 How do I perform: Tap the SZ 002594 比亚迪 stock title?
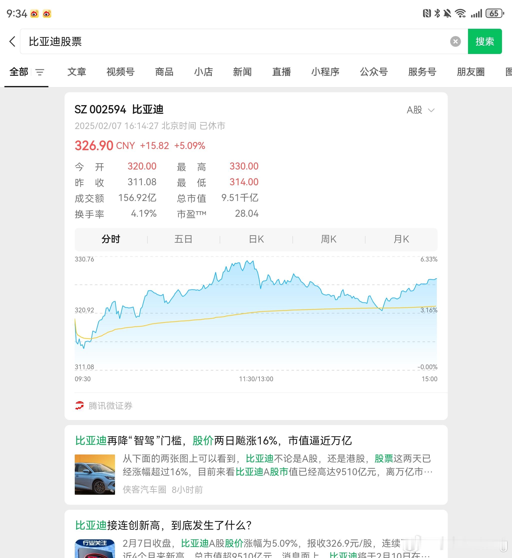119,109
